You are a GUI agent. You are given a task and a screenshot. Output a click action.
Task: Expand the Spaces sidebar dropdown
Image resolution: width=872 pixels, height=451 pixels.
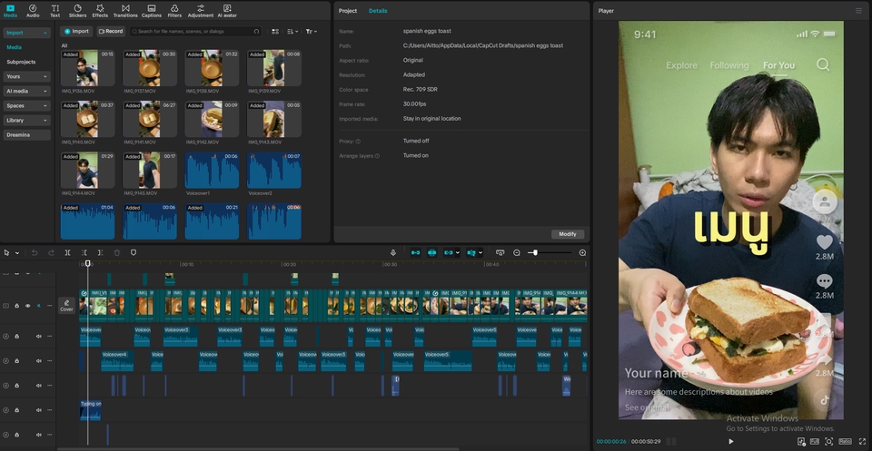point(26,105)
